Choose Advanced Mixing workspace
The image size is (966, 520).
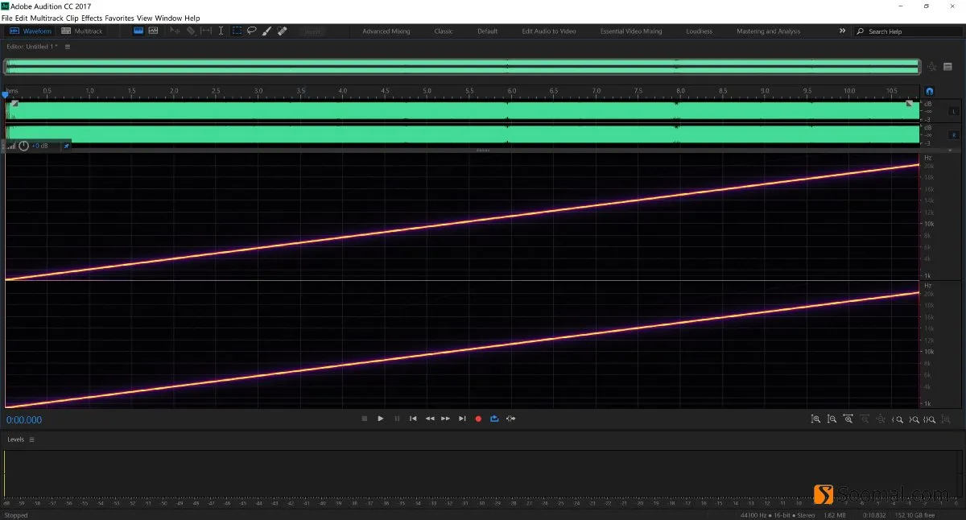point(386,31)
